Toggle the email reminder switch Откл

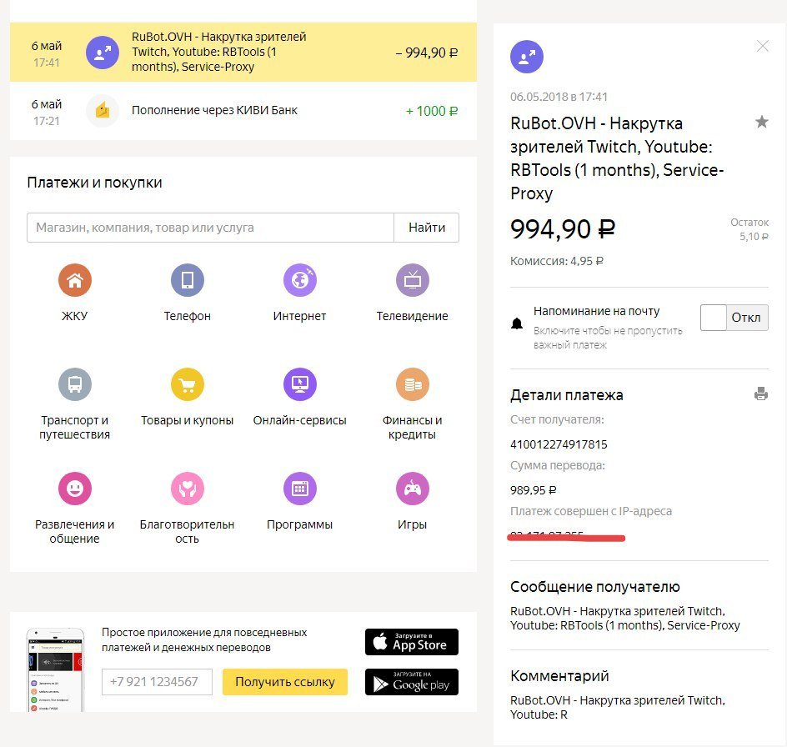[x=734, y=318]
